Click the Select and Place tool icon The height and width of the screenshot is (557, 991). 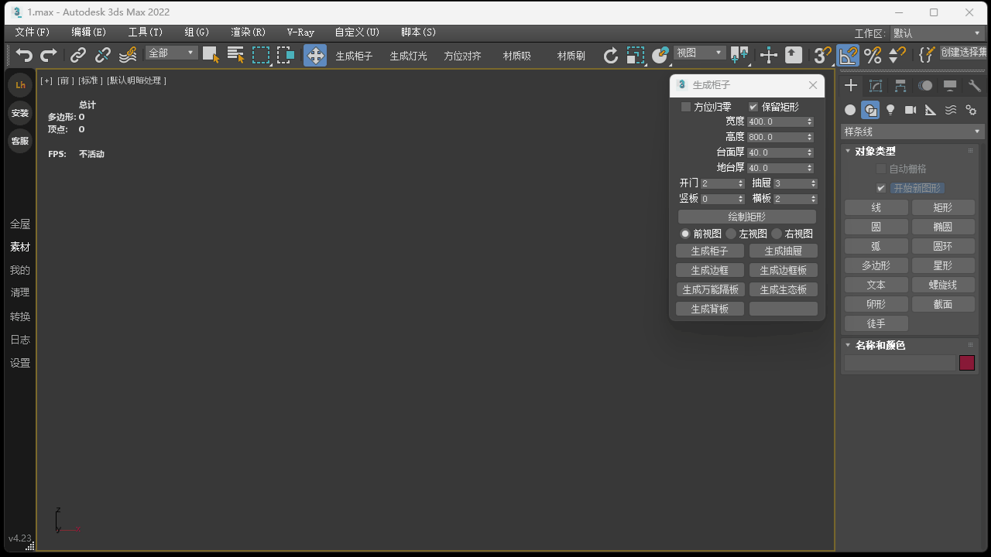660,55
